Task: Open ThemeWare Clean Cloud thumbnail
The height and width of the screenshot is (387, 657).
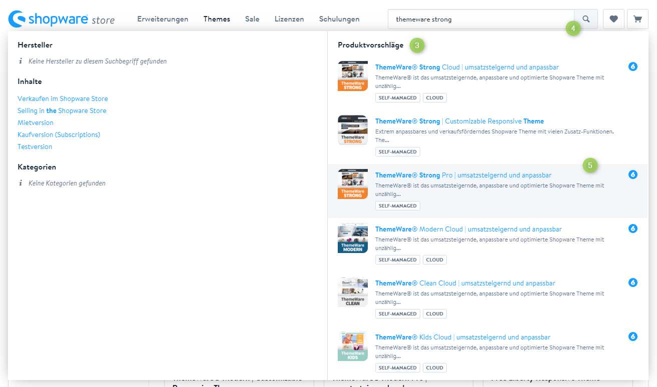Action: [353, 292]
